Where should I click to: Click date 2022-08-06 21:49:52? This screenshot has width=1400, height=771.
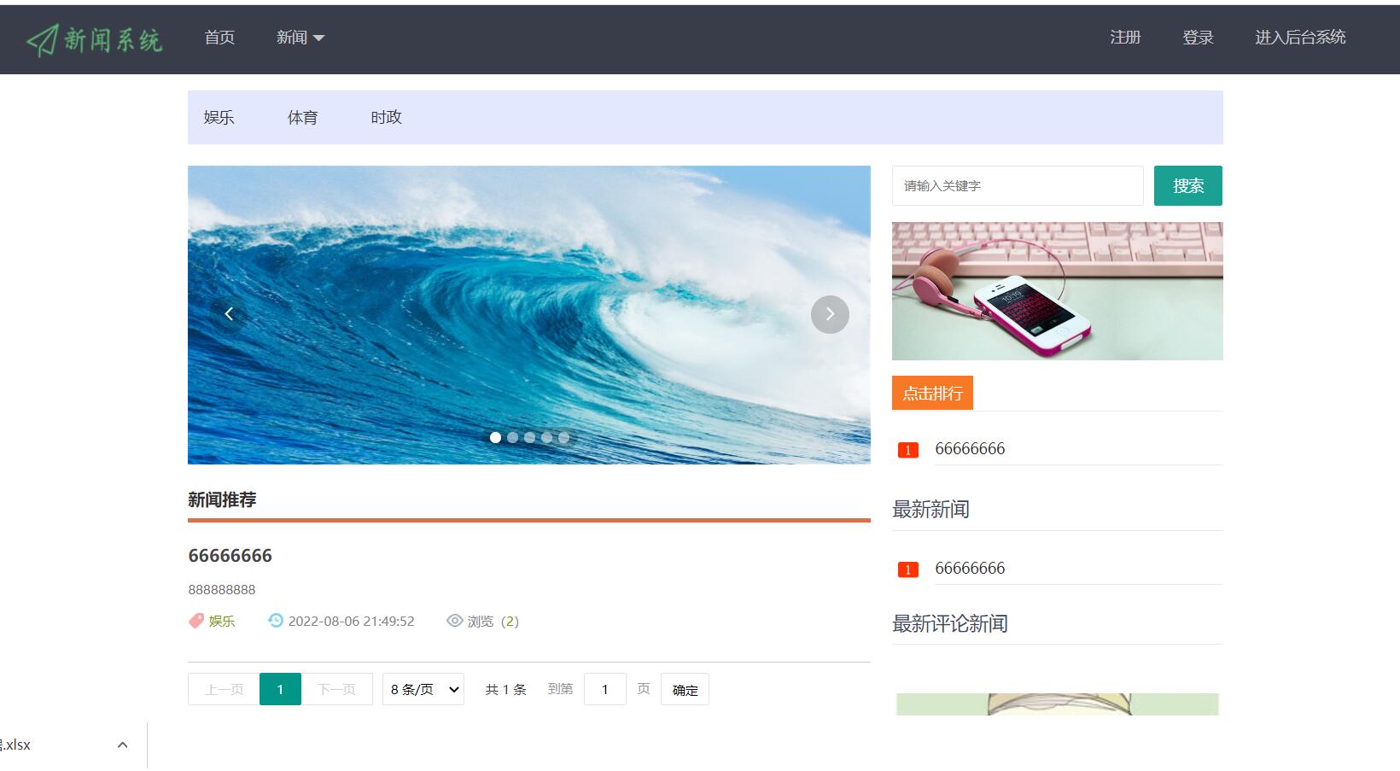coord(352,621)
